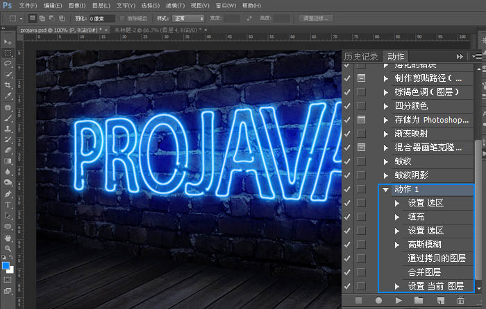This screenshot has height=309, width=486.
Task: Expand the 填充 step
Action: [397, 217]
